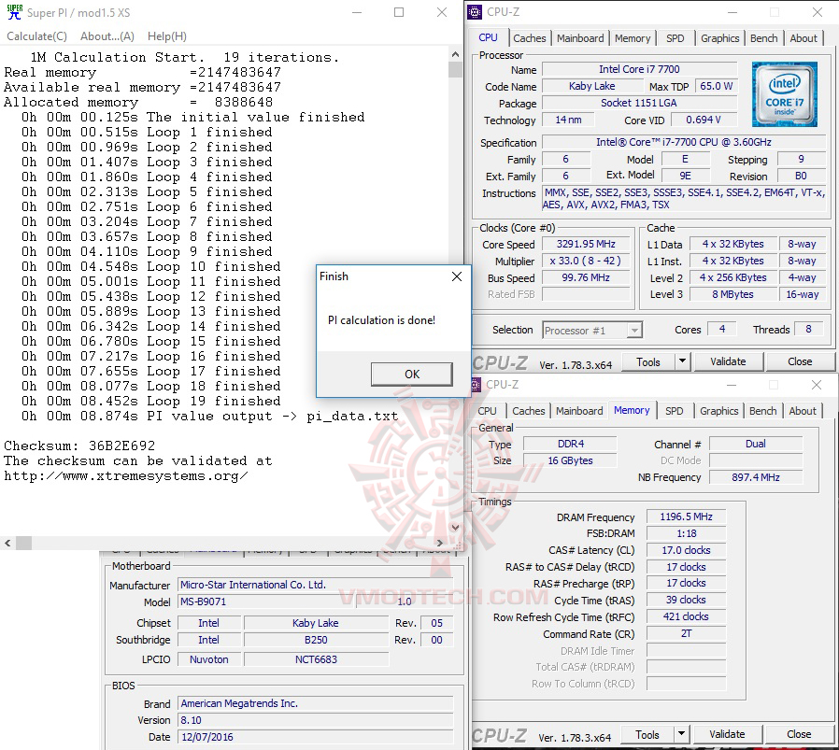Click the CPU-Z icon in the Memory window title bar
Screen dimensions: 839x750
(476, 385)
